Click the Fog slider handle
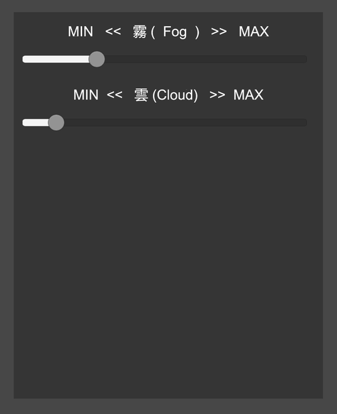Viewport: 337px width, 414px height. coord(97,59)
